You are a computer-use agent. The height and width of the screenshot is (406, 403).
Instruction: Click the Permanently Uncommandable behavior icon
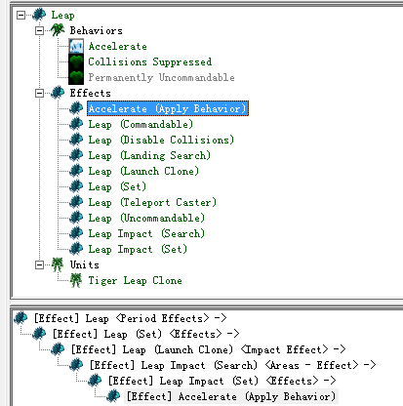pos(76,77)
